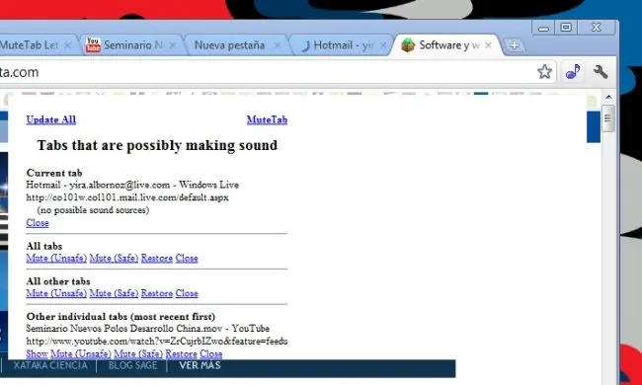Click Restore for Seminario YouTube tab
The width and height of the screenshot is (642, 385).
[181, 354]
